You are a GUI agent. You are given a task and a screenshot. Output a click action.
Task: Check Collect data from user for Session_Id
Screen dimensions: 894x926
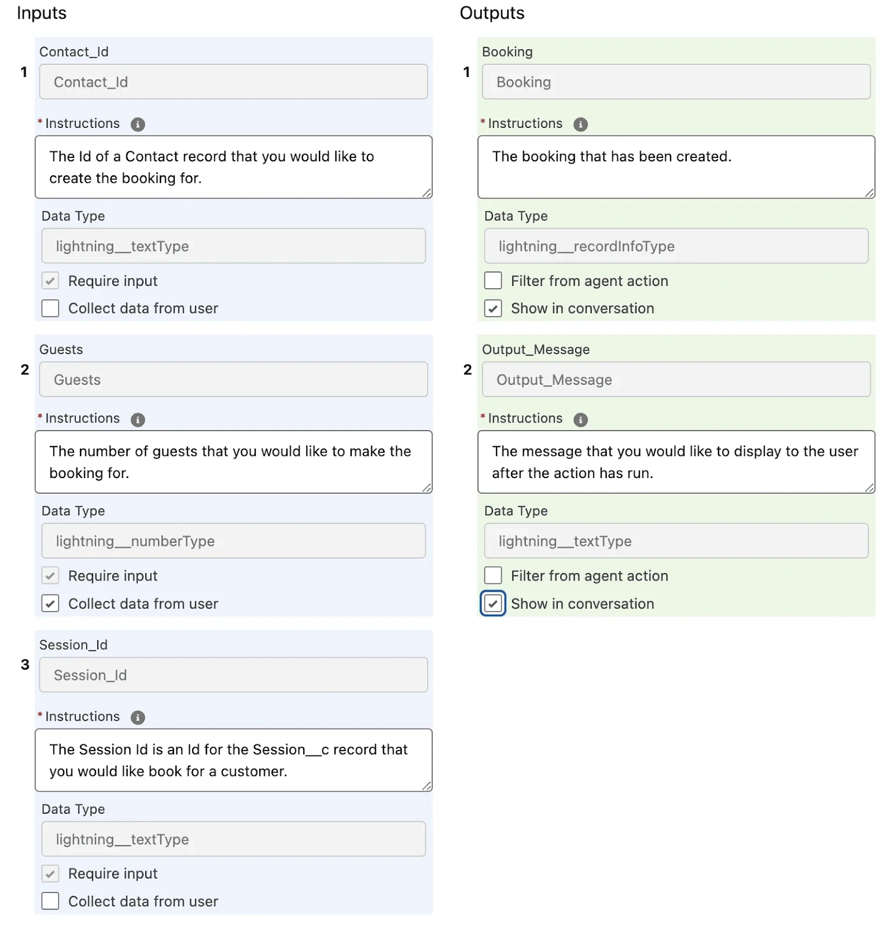tap(50, 901)
